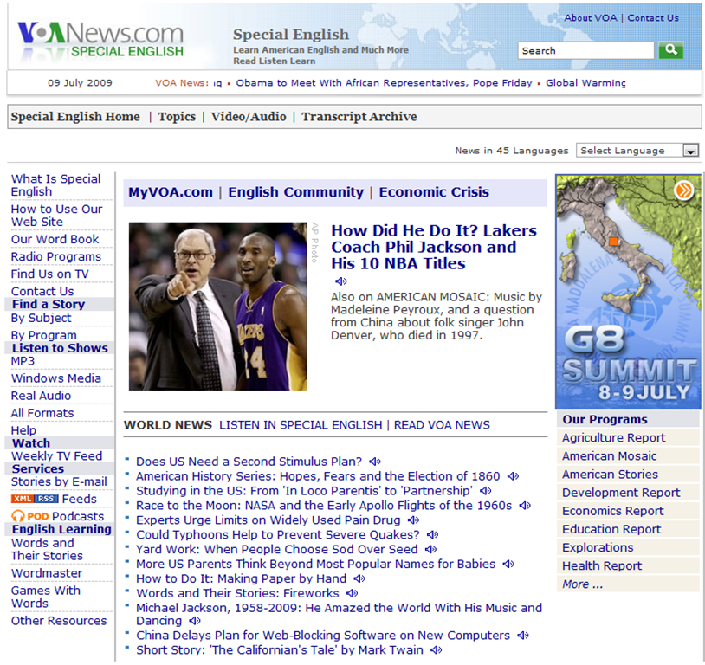Find a story By Subject

click(41, 318)
